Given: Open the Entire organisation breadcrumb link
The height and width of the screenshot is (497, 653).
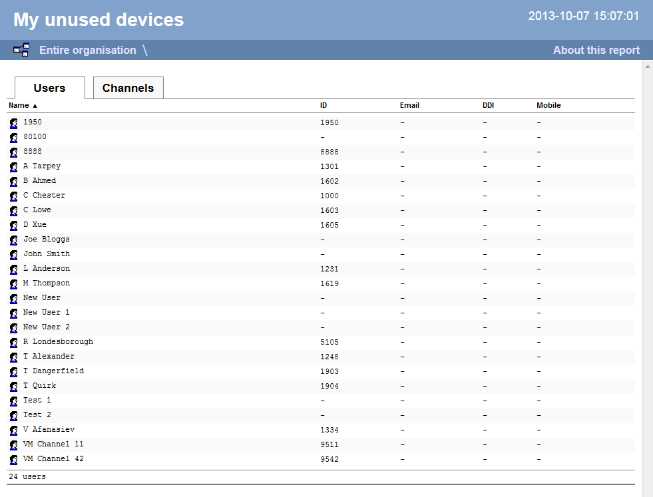Looking at the screenshot, I should 87,50.
